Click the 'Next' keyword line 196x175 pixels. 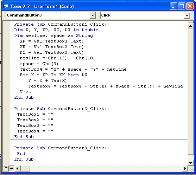click(25, 92)
